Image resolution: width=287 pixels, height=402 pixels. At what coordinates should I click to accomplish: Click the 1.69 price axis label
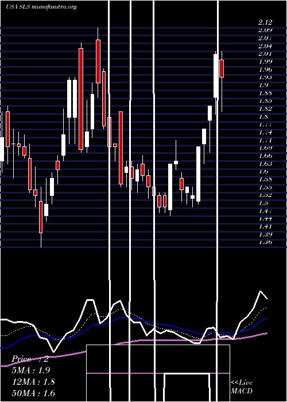[265, 148]
